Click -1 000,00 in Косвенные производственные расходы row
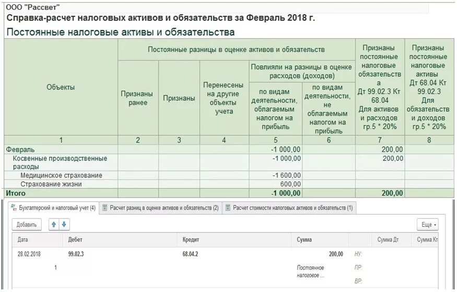Viewport: 457px width, 292px height. click(x=287, y=158)
